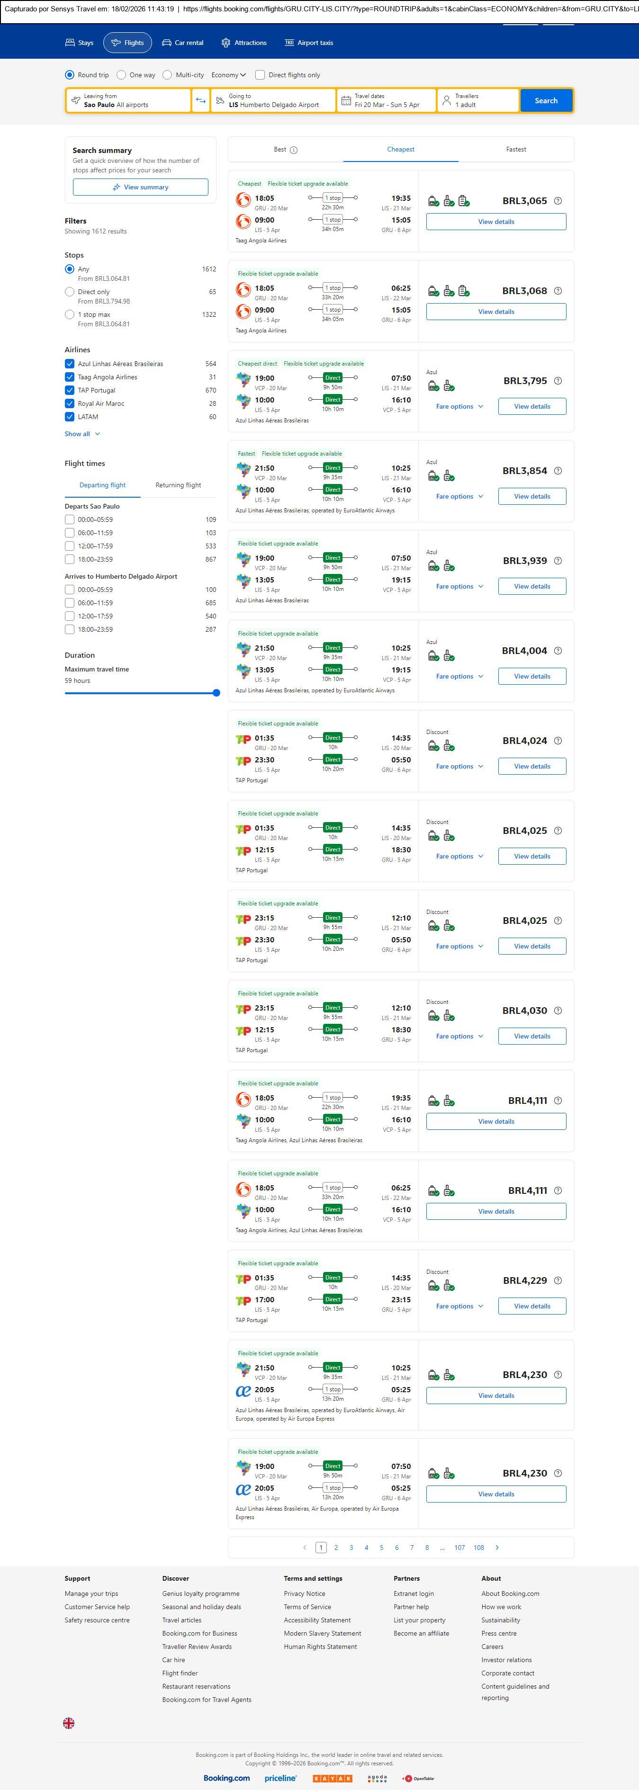The image size is (639, 1790).
Task: Enable Direct flights only checkbox
Action: click(260, 75)
